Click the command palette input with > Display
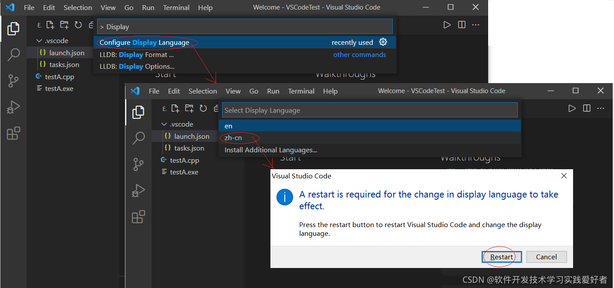The image size is (614, 288). click(x=245, y=27)
